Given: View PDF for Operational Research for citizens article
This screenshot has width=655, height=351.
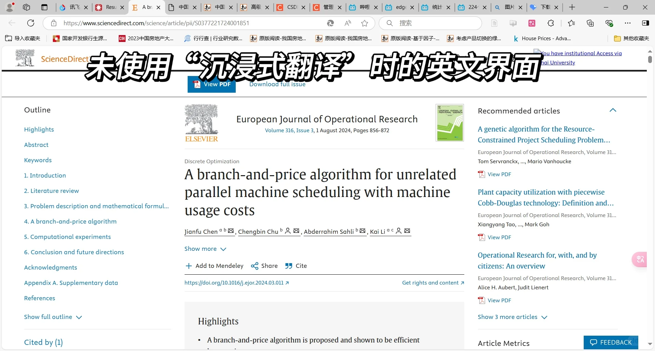Looking at the screenshot, I should [495, 300].
